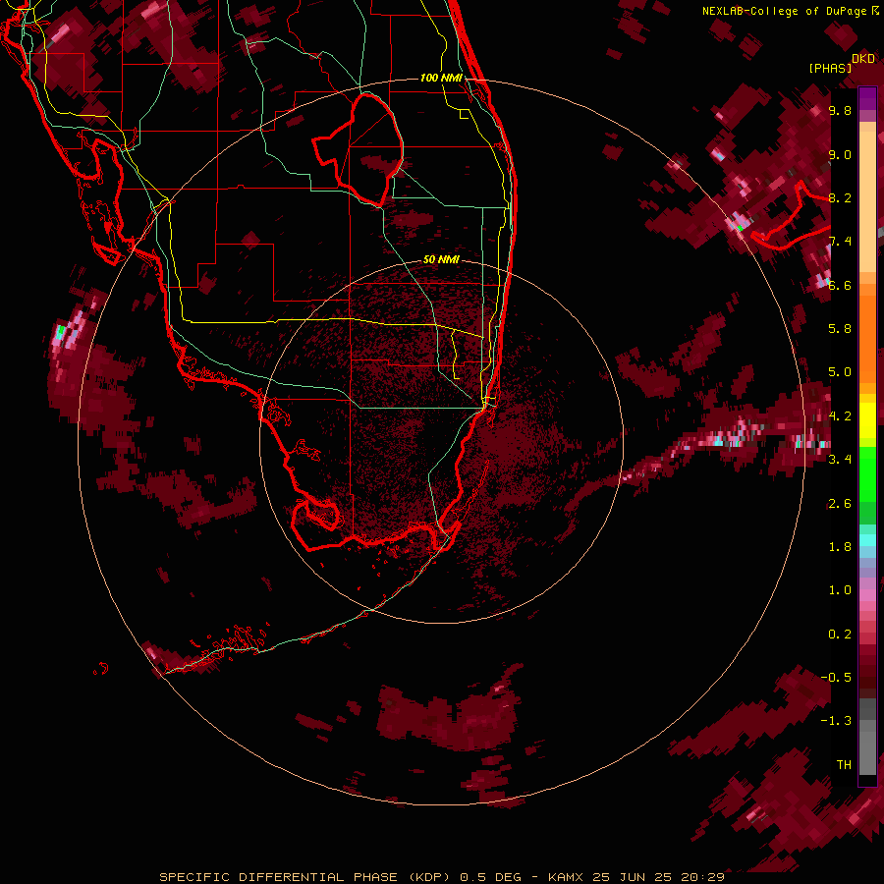Viewport: 884px width, 884px height.
Task: Click the 9.8 value on the color scale
Action: pyautogui.click(x=840, y=110)
